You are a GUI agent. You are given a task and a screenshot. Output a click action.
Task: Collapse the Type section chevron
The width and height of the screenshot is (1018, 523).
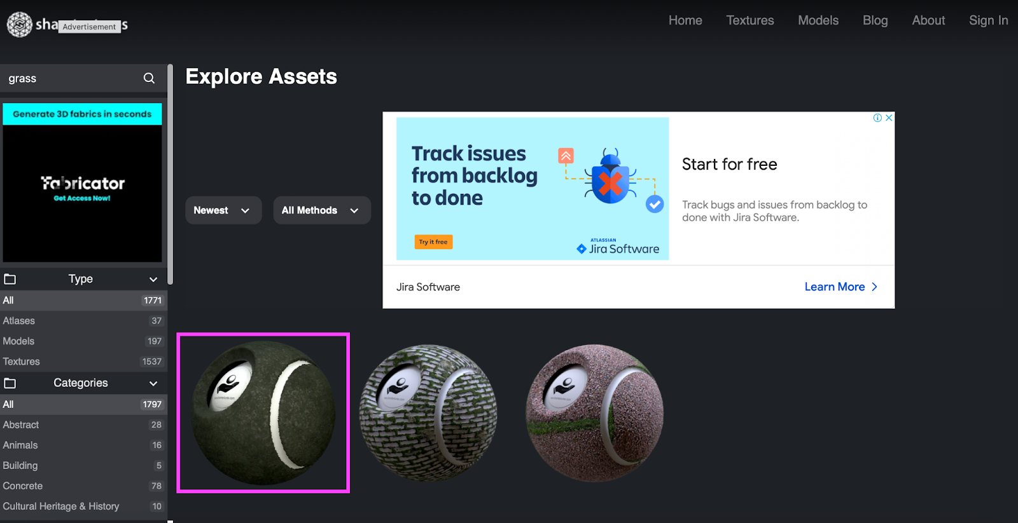click(153, 280)
